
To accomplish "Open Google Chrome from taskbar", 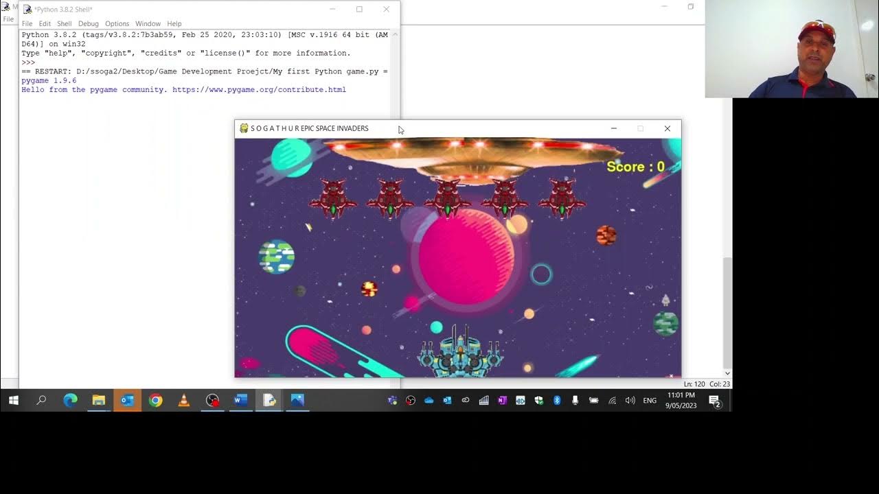I will pyautogui.click(x=156, y=400).
